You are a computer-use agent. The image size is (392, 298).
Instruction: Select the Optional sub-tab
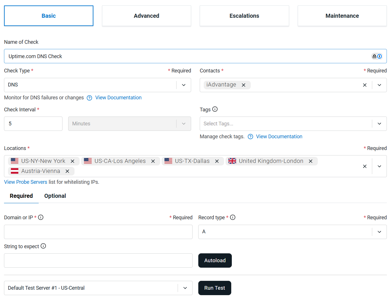[55, 196]
